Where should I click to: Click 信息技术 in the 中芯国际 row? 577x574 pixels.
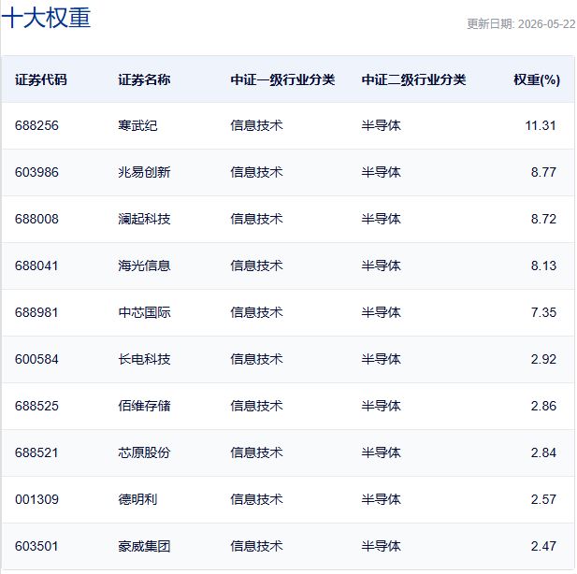tap(256, 312)
